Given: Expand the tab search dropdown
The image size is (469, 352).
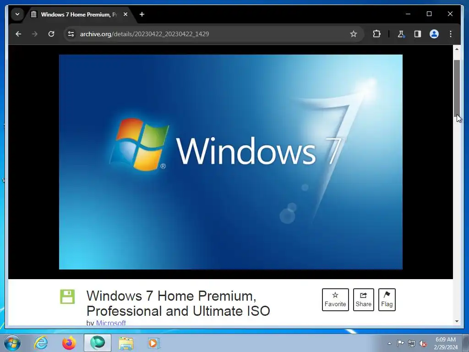Looking at the screenshot, I should [x=17, y=14].
